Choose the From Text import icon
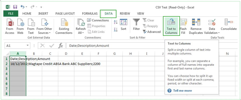241x100 pixels. [x=31, y=22]
